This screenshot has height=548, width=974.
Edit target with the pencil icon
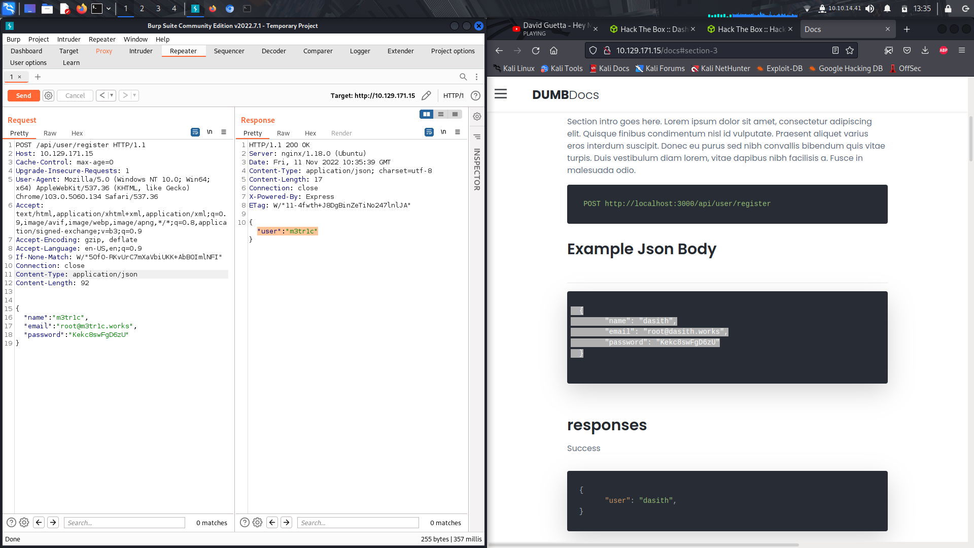click(x=426, y=95)
